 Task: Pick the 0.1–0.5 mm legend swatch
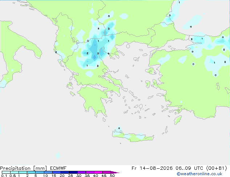click(6, 172)
